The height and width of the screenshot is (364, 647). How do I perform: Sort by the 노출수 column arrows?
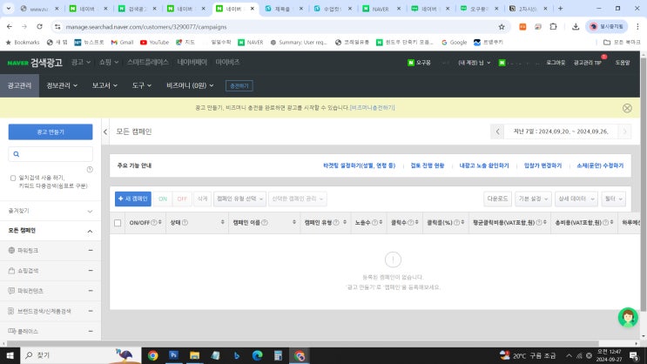coord(381,222)
